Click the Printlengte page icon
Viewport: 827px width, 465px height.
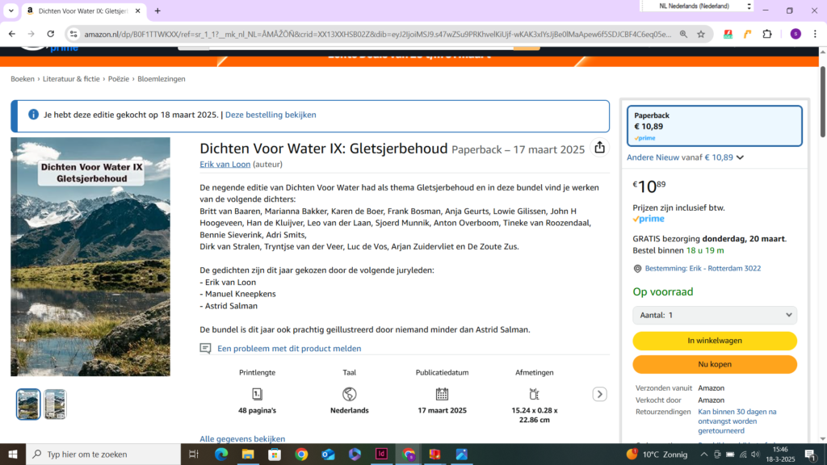coord(257,394)
